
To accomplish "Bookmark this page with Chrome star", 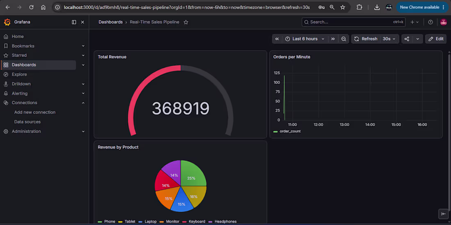I will [343, 7].
